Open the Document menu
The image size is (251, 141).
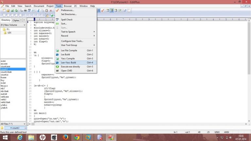(x=39, y=6)
